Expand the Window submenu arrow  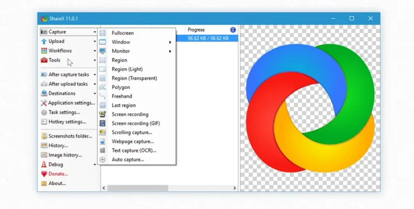(x=170, y=42)
